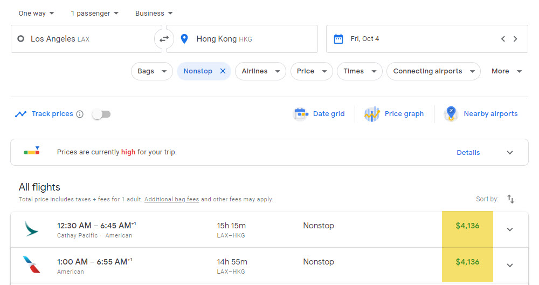The image size is (539, 285).
Task: Swap origin and destination airports
Action: [164, 38]
